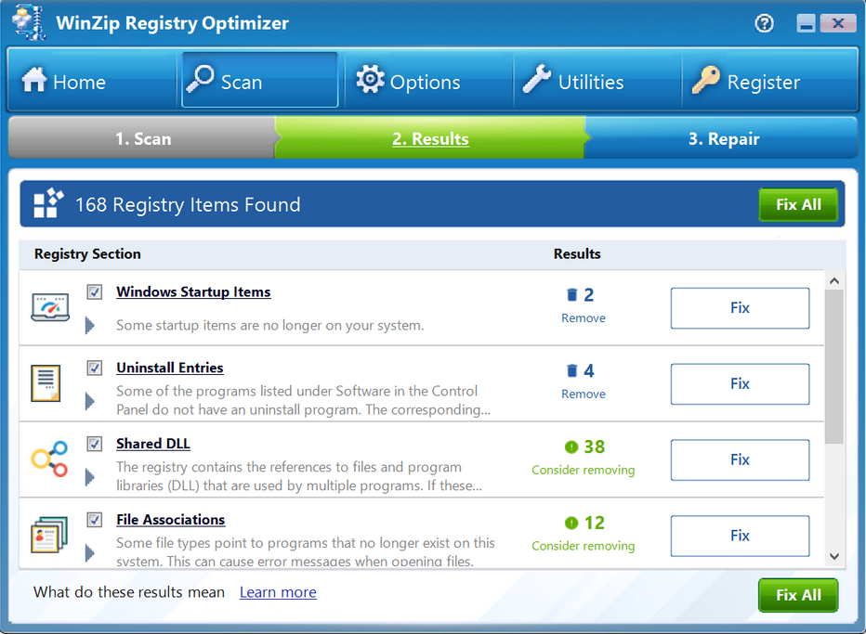Screen dimensions: 866x634
Task: Expand the Shared DLL details arrow
Action: tap(89, 477)
